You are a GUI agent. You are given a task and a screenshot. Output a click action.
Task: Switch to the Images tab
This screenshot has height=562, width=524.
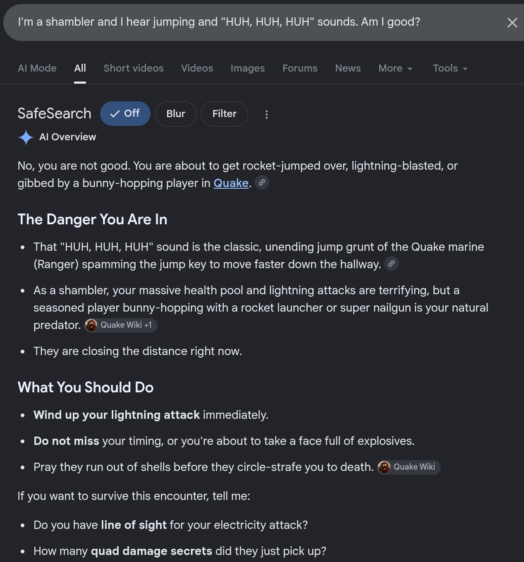(x=248, y=68)
